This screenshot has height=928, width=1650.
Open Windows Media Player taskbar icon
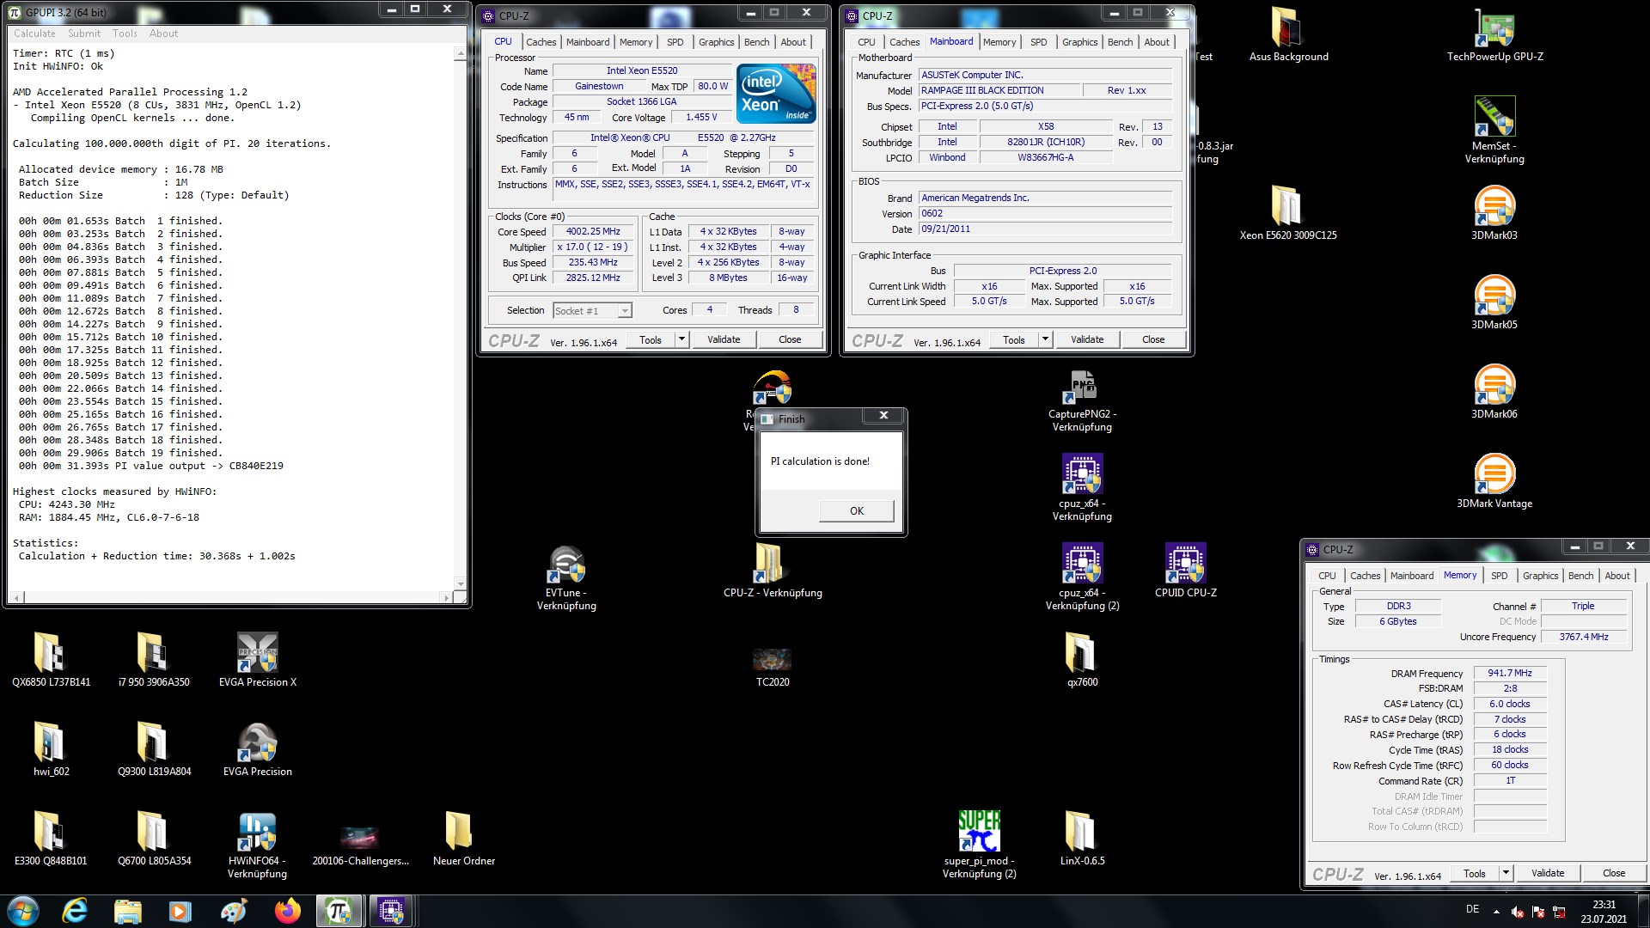point(180,911)
